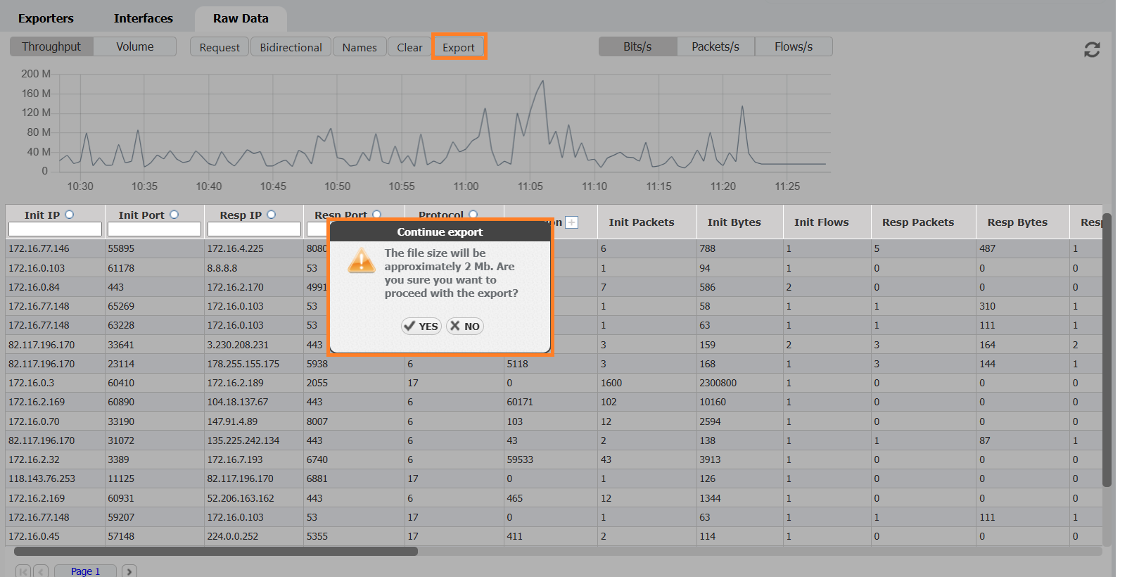This screenshot has width=1139, height=577.
Task: Click the first page arrow icon
Action: [23, 571]
